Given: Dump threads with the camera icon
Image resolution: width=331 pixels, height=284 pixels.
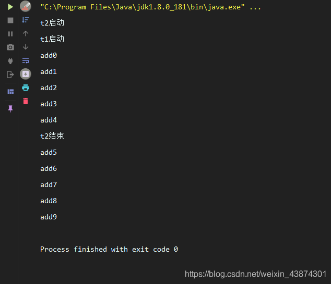Looking at the screenshot, I should click(10, 47).
